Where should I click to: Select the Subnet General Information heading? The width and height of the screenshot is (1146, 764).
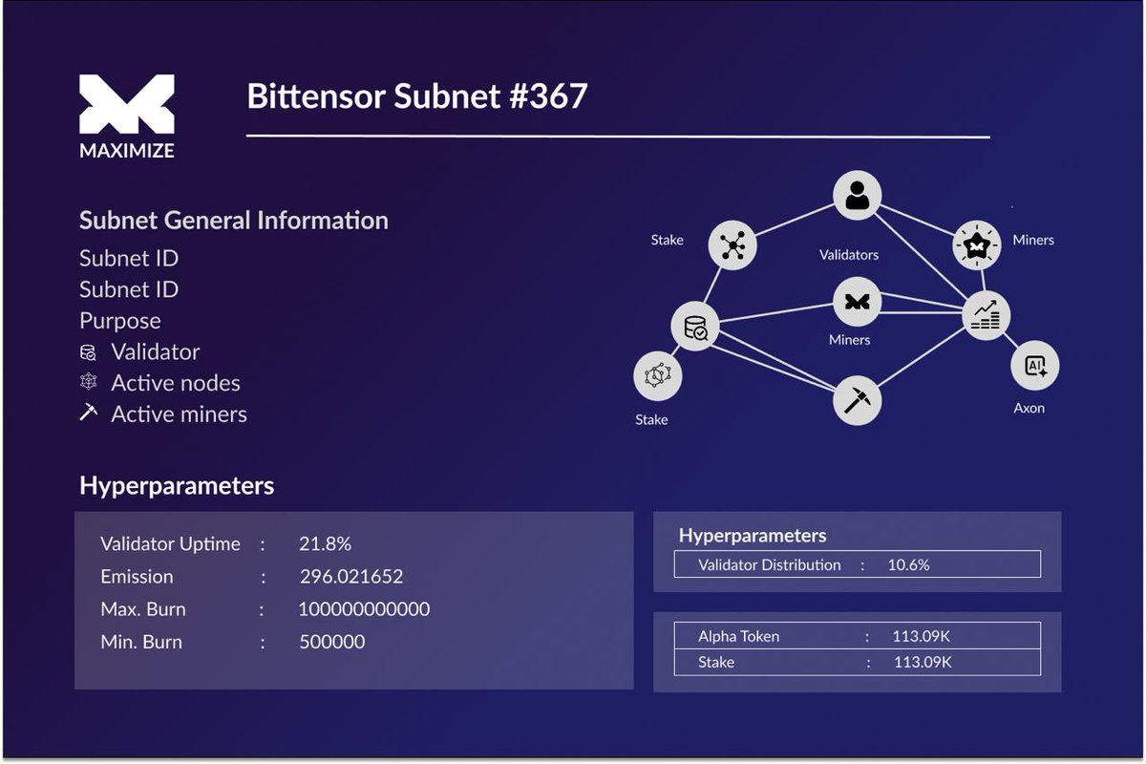point(234,221)
